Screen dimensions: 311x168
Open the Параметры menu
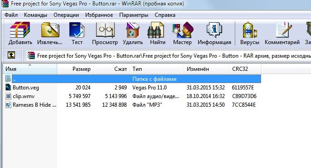[134, 15]
